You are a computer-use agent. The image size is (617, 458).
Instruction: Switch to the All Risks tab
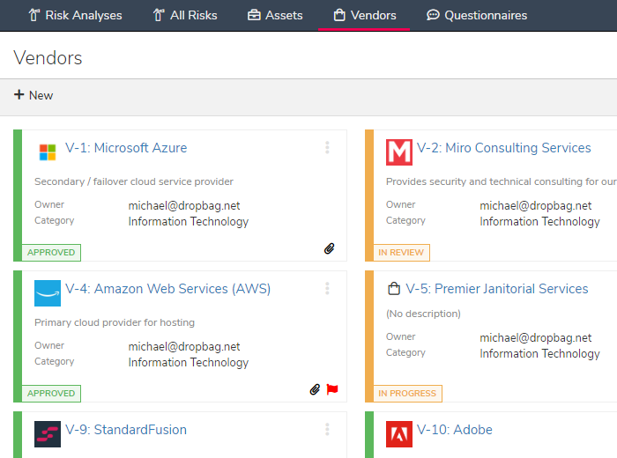[185, 15]
